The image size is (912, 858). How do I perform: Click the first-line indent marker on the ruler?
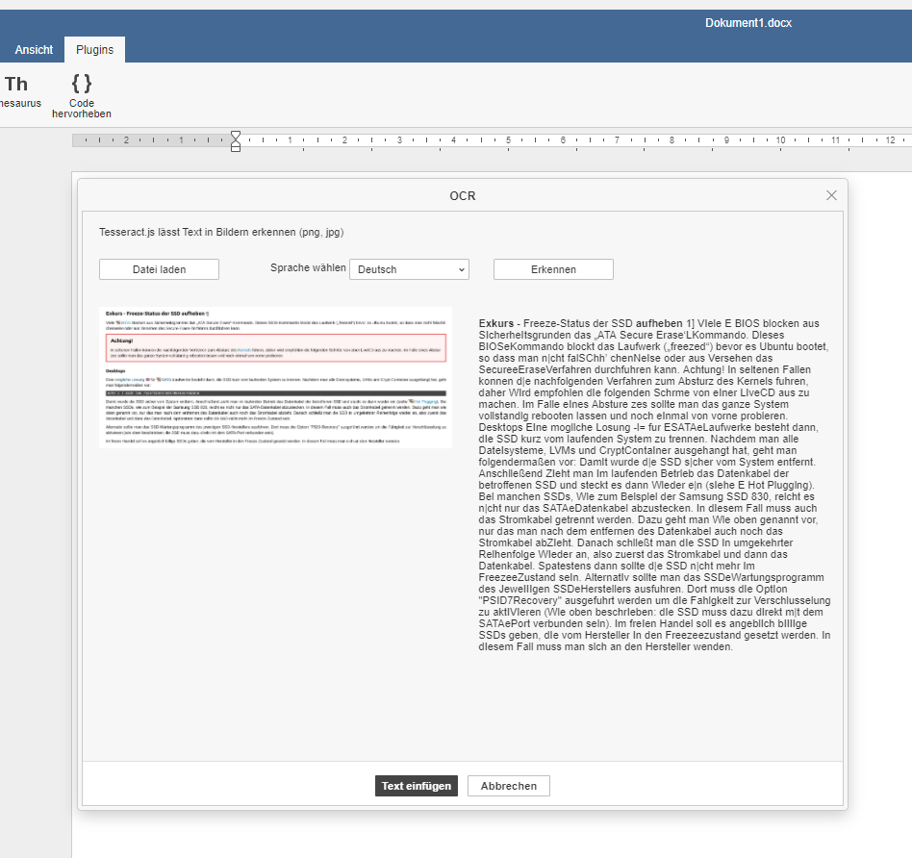tap(236, 136)
